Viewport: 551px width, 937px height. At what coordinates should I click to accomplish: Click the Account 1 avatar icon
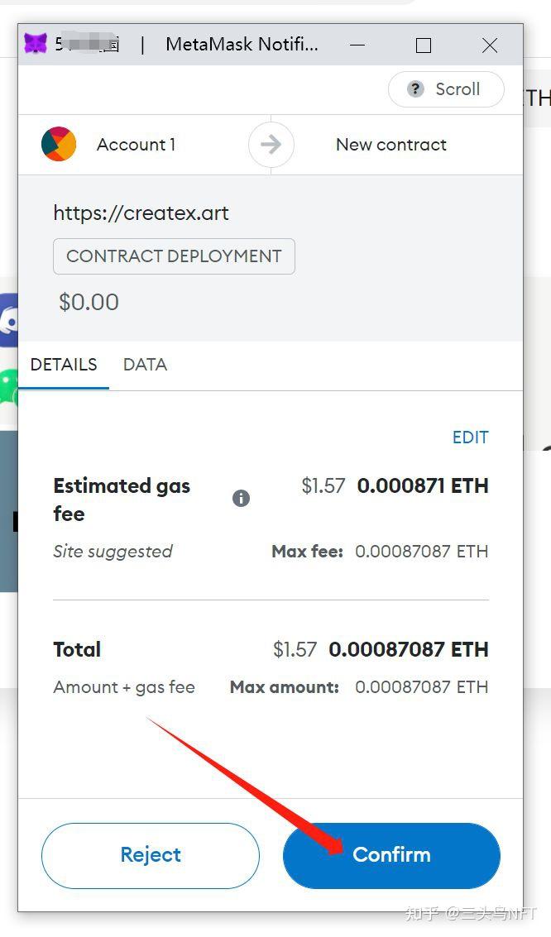59,144
